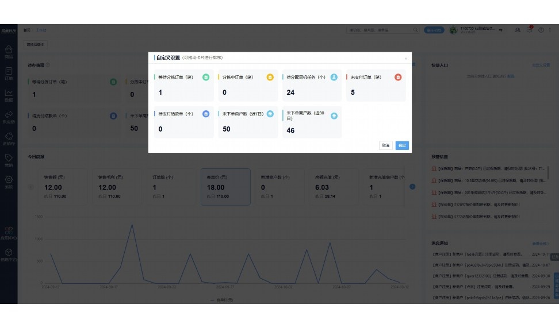Click the 首页 breadcrumb
Viewport: 559px width, 328px height.
(26, 30)
